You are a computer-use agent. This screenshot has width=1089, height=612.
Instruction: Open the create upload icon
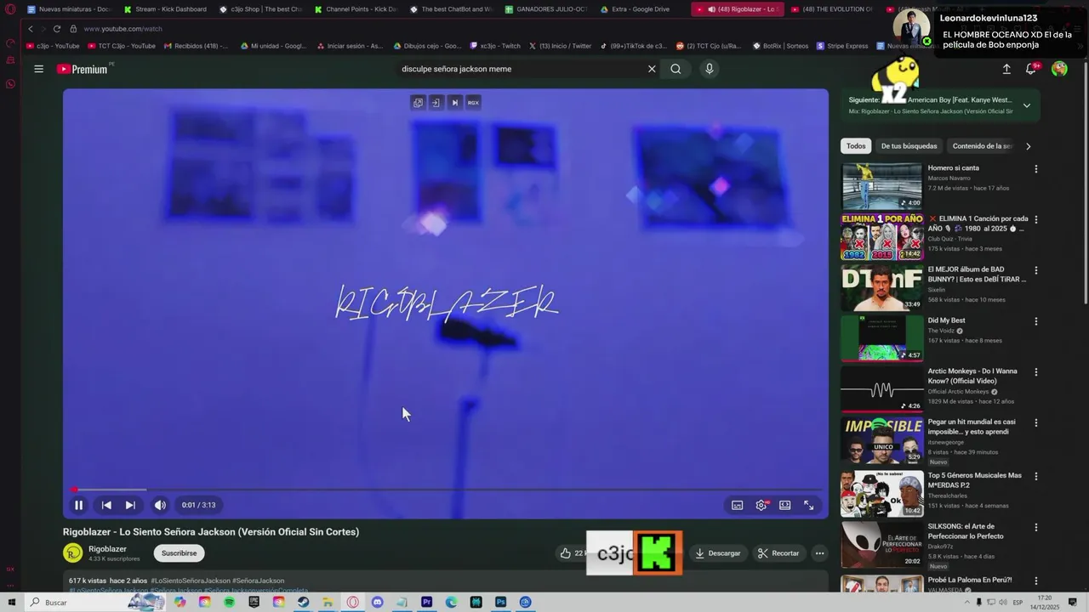click(x=1006, y=69)
